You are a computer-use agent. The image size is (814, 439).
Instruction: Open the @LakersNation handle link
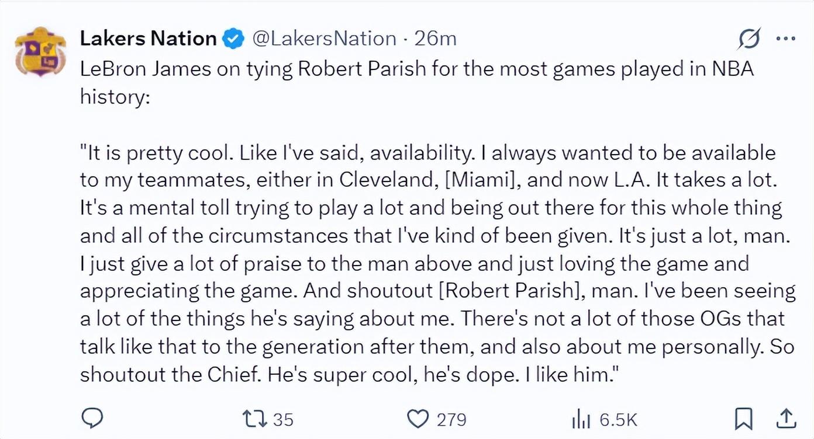point(325,39)
